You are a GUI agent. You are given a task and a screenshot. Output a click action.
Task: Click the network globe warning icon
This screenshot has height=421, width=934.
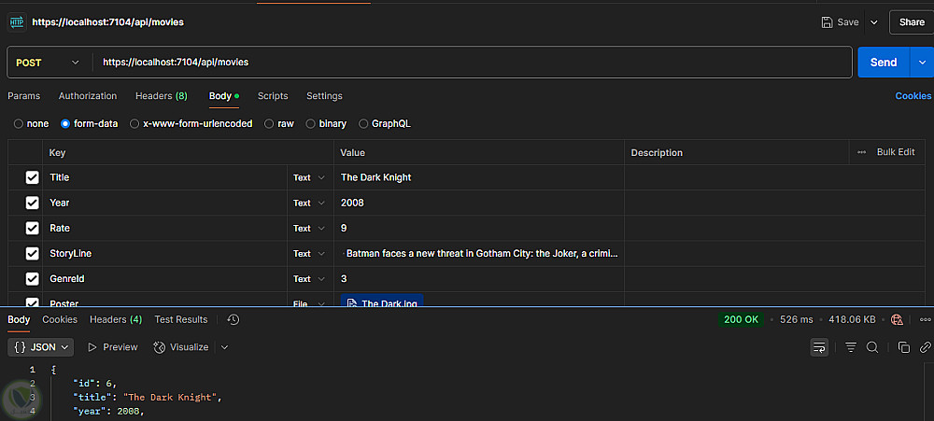coord(898,319)
